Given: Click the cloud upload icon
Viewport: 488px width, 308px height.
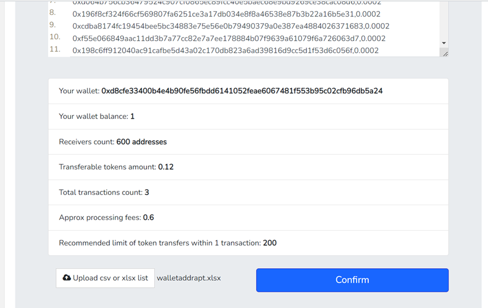Looking at the screenshot, I should pos(67,278).
